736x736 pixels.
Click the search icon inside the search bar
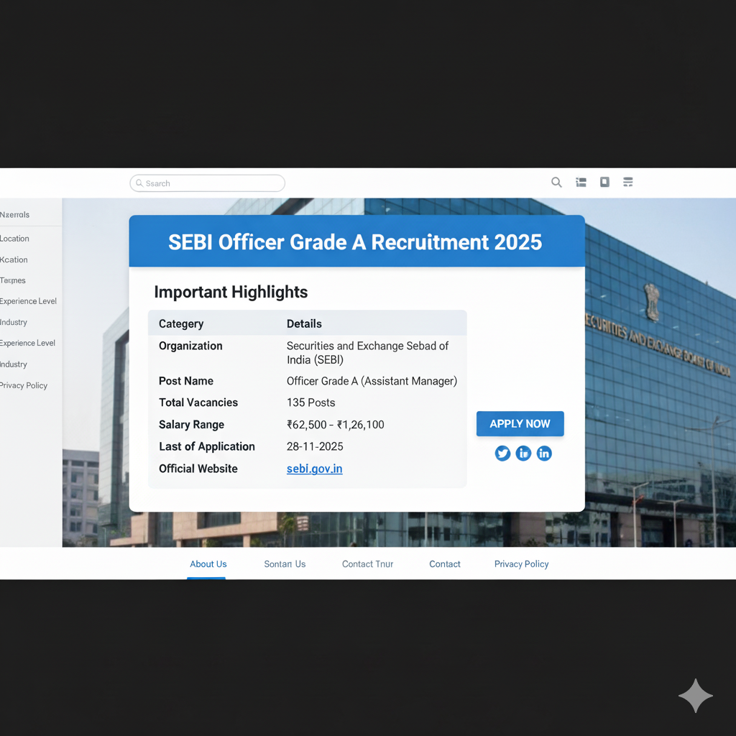tap(139, 183)
